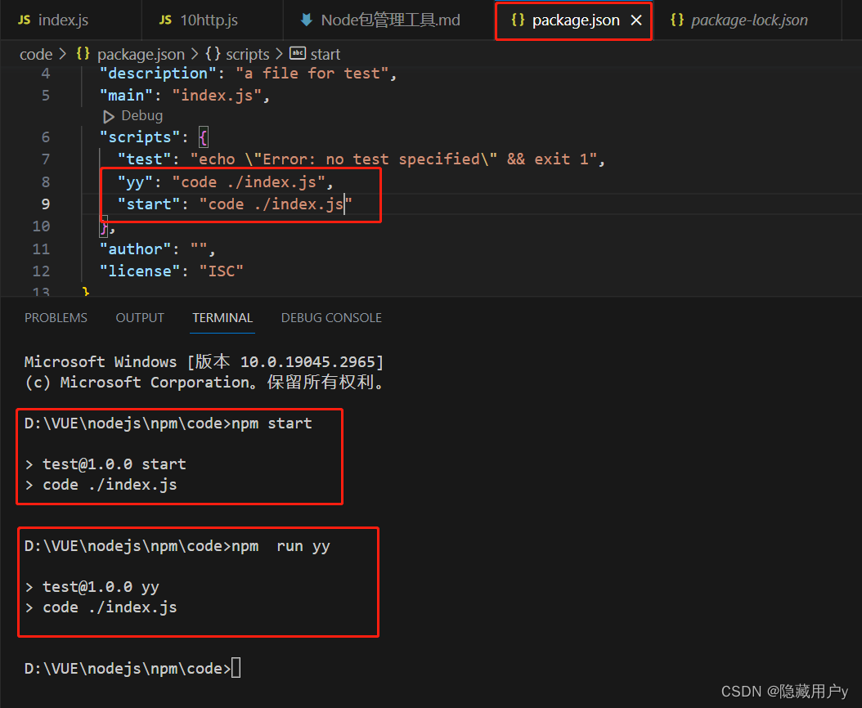Click the "license" key on line 12

click(x=140, y=271)
